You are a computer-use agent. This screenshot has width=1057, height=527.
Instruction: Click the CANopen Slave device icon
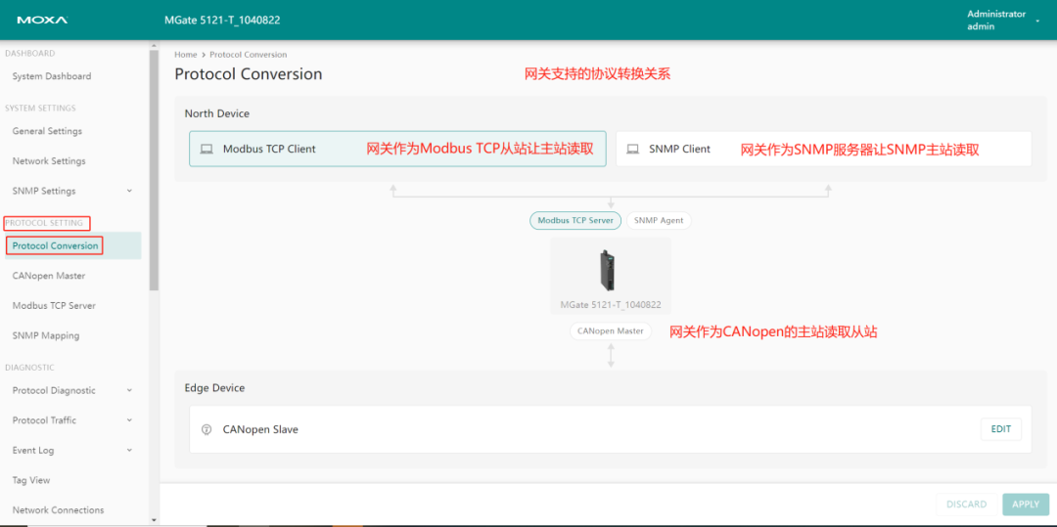click(x=207, y=429)
